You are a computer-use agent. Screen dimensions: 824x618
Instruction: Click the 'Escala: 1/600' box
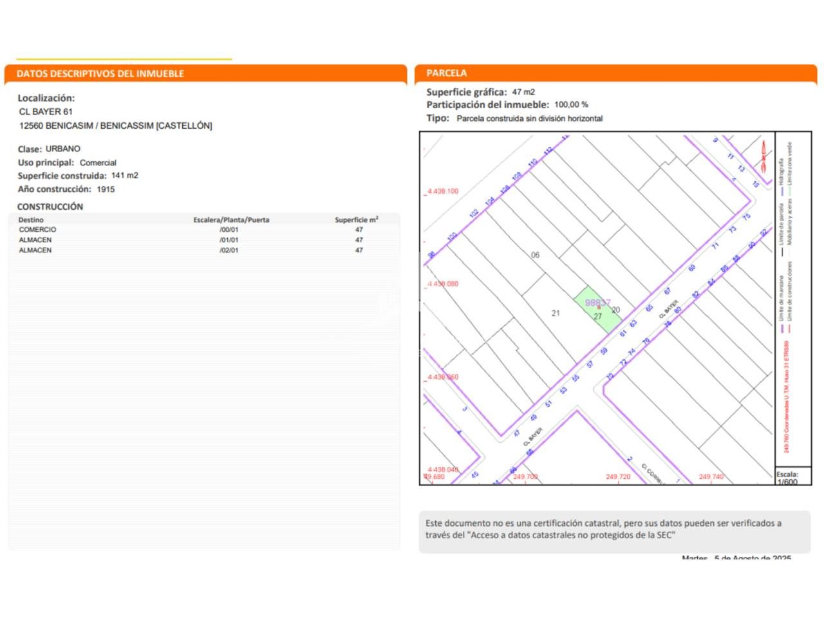pyautogui.click(x=793, y=478)
